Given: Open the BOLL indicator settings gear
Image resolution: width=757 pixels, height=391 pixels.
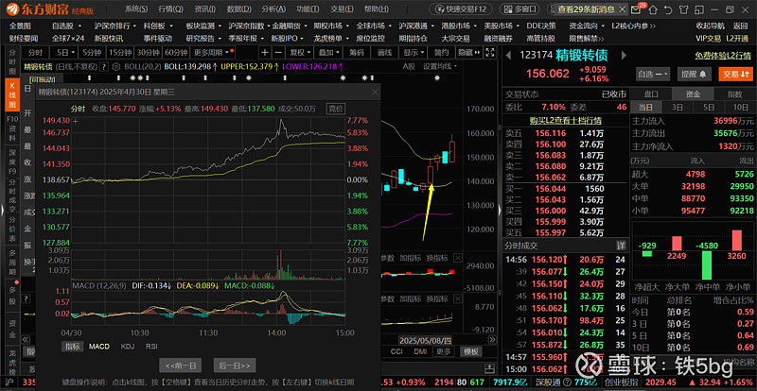Looking at the screenshot, I should 116,67.
